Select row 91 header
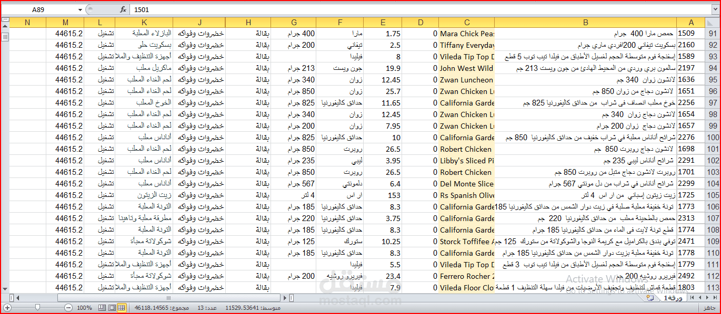The image size is (721, 314). point(713,34)
